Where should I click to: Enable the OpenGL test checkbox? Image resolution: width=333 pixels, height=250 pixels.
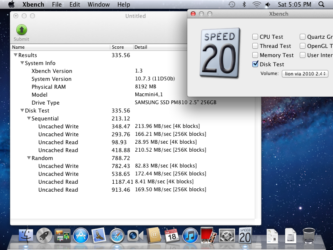point(303,46)
